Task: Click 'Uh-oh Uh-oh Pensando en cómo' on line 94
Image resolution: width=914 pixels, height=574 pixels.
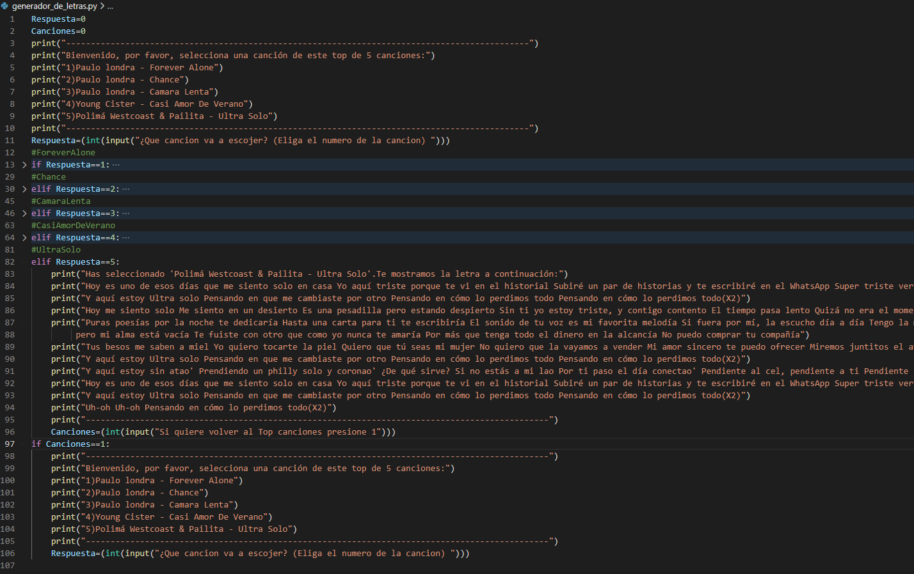Action: point(154,408)
